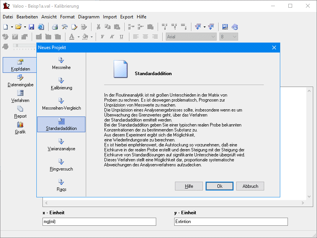Viewport: 317px width, 238px height.
Task: Open the Diagramm menu
Action: [x=89, y=17]
